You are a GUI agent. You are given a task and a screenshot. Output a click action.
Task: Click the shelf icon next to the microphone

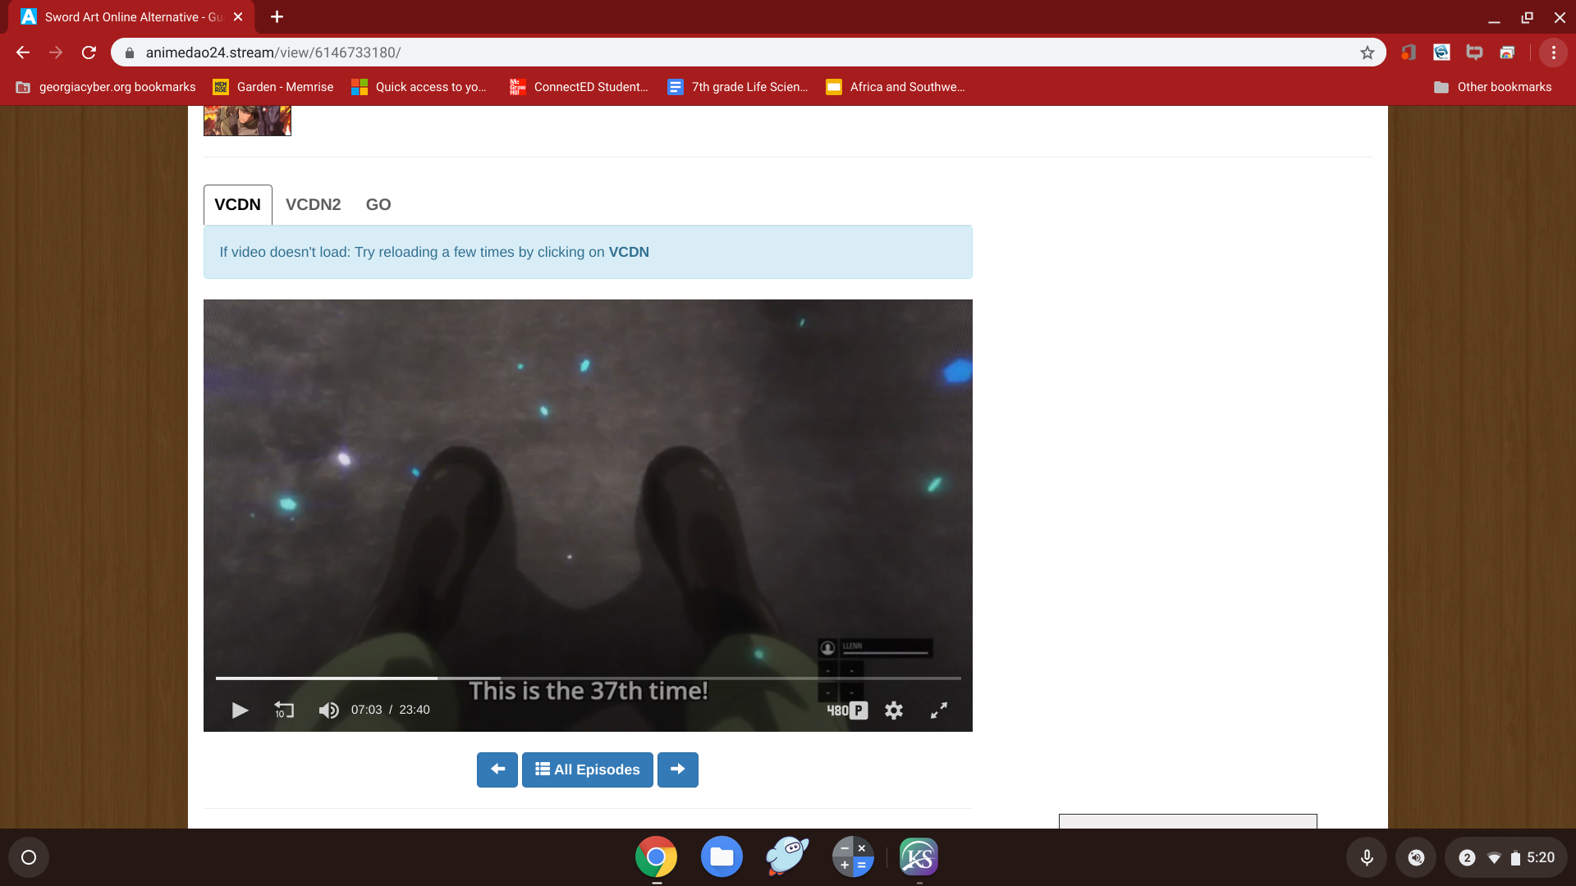(1416, 857)
